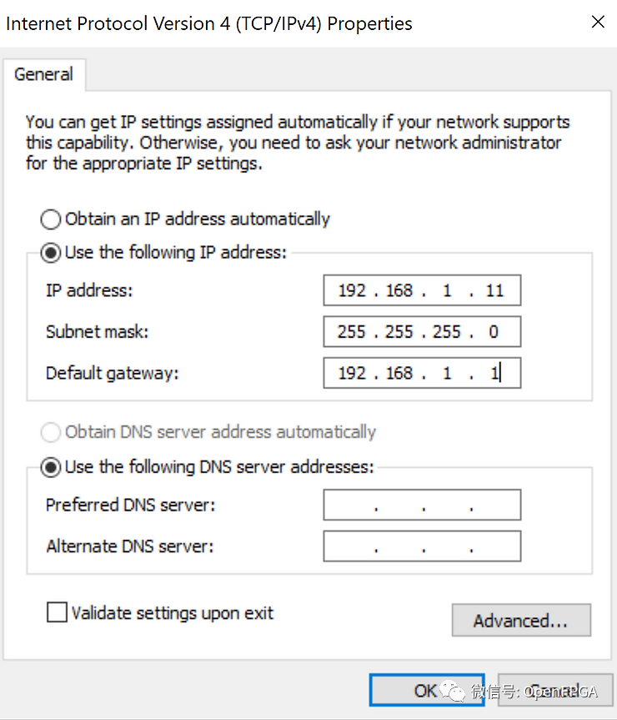Screen dimensions: 617x720
Task: Focus the Alternate DNS server field
Action: coord(421,546)
